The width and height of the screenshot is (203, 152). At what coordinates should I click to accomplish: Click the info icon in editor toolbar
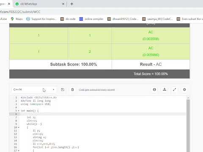tap(154, 90)
